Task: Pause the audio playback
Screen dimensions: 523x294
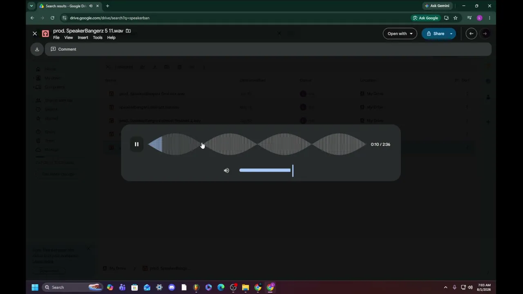Action: 136,144
